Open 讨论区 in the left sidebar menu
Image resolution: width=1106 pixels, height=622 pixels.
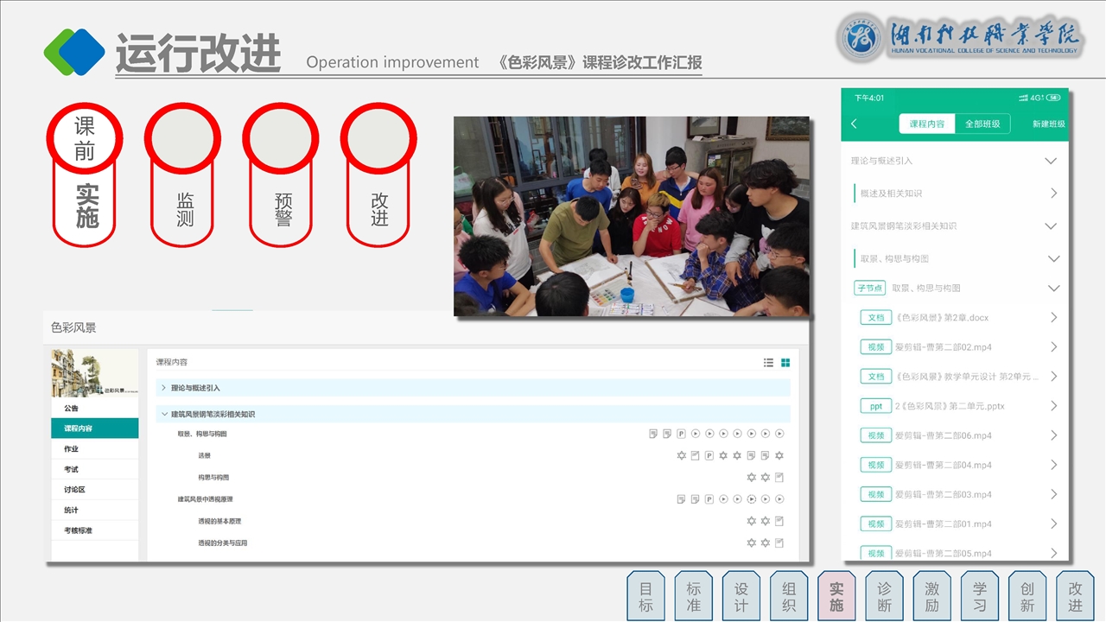point(75,490)
